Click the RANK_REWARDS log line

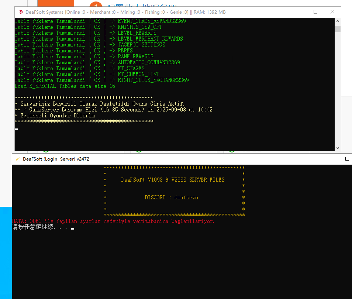(x=84, y=56)
